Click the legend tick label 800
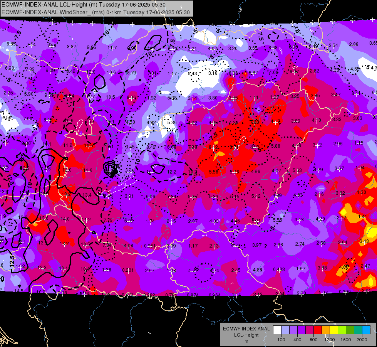Screen dimensions: 377x347 (x=313, y=340)
